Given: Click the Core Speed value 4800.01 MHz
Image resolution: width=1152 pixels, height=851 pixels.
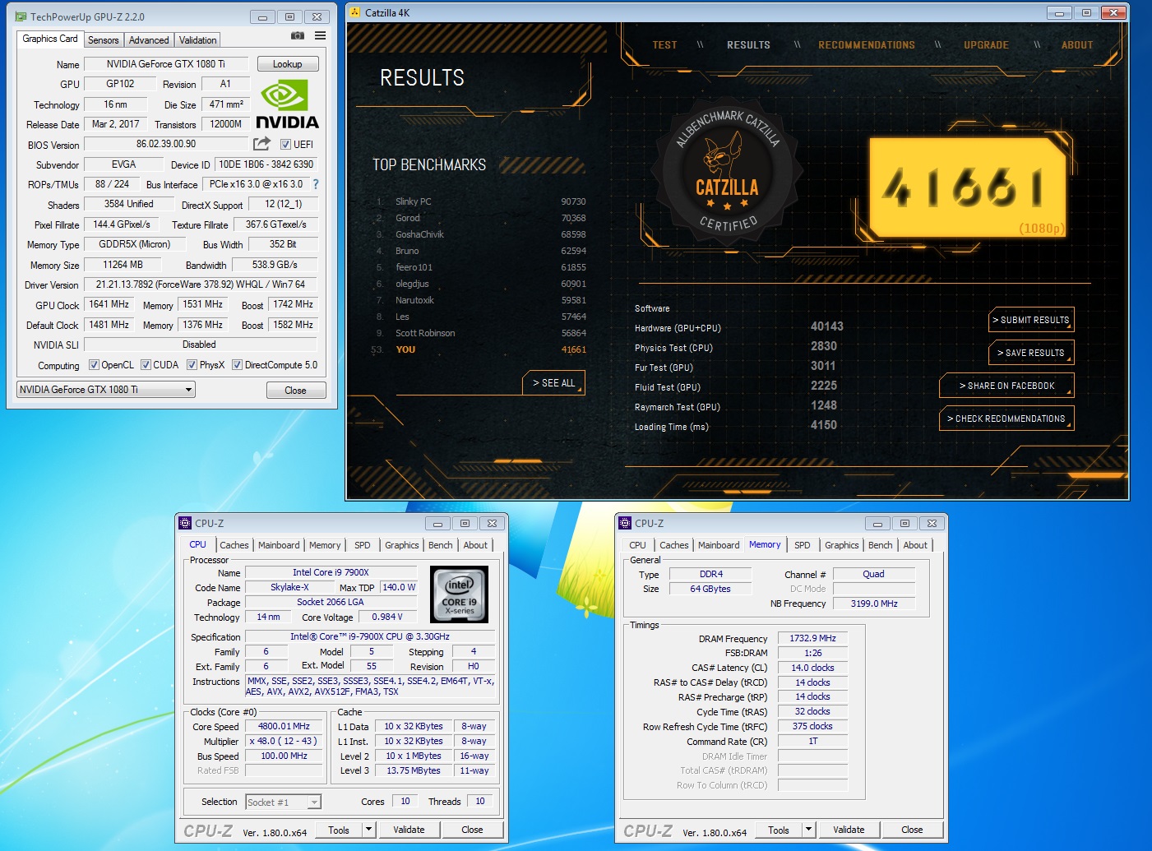Looking at the screenshot, I should coord(285,726).
